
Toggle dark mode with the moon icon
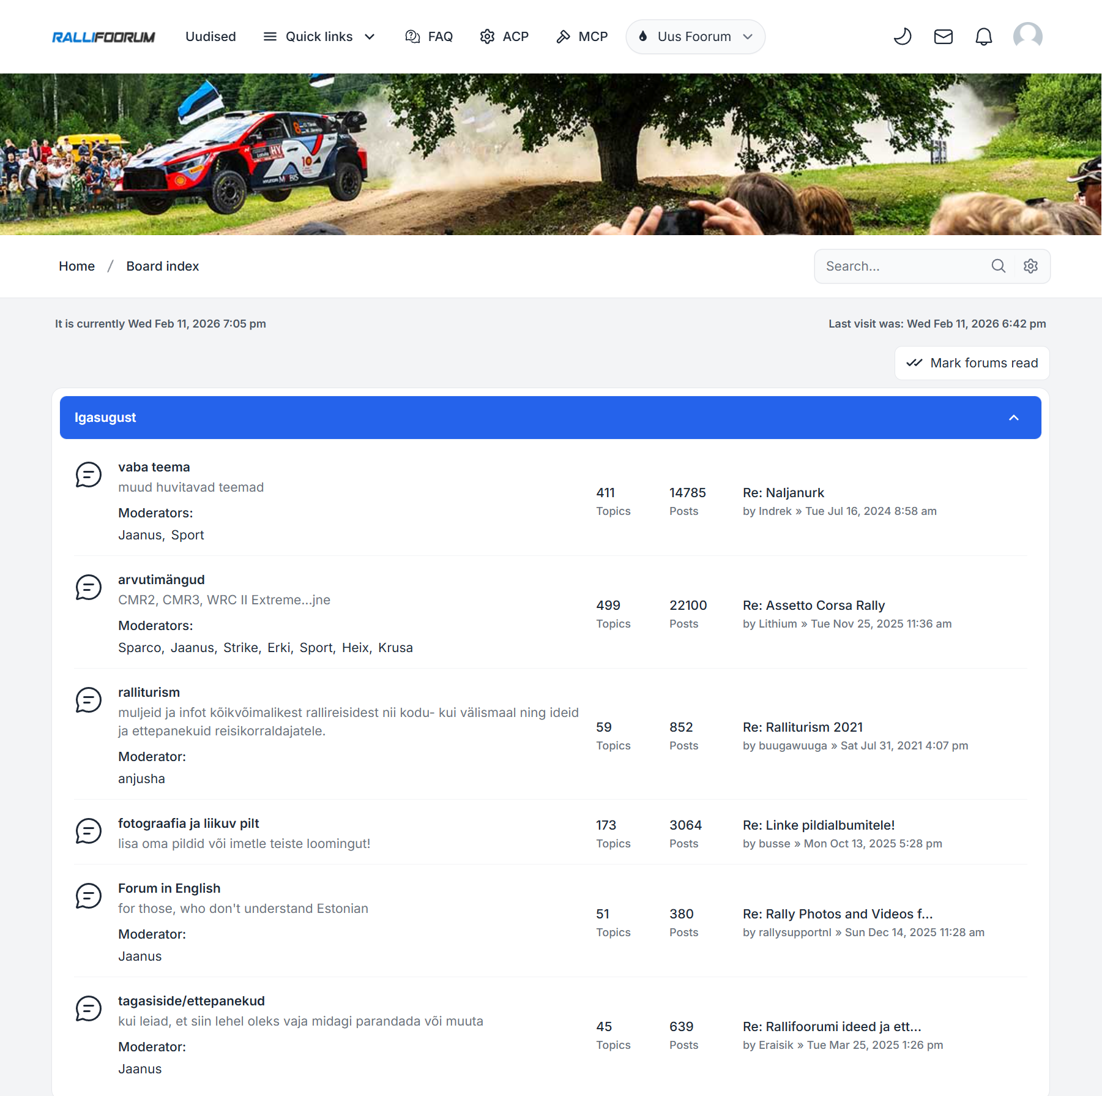coord(903,37)
